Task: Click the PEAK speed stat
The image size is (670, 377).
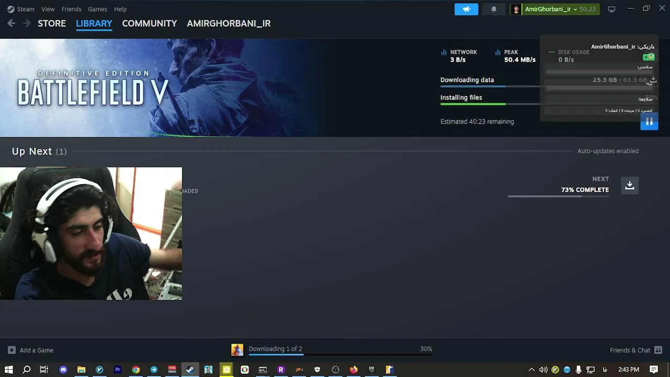Action: [x=516, y=56]
